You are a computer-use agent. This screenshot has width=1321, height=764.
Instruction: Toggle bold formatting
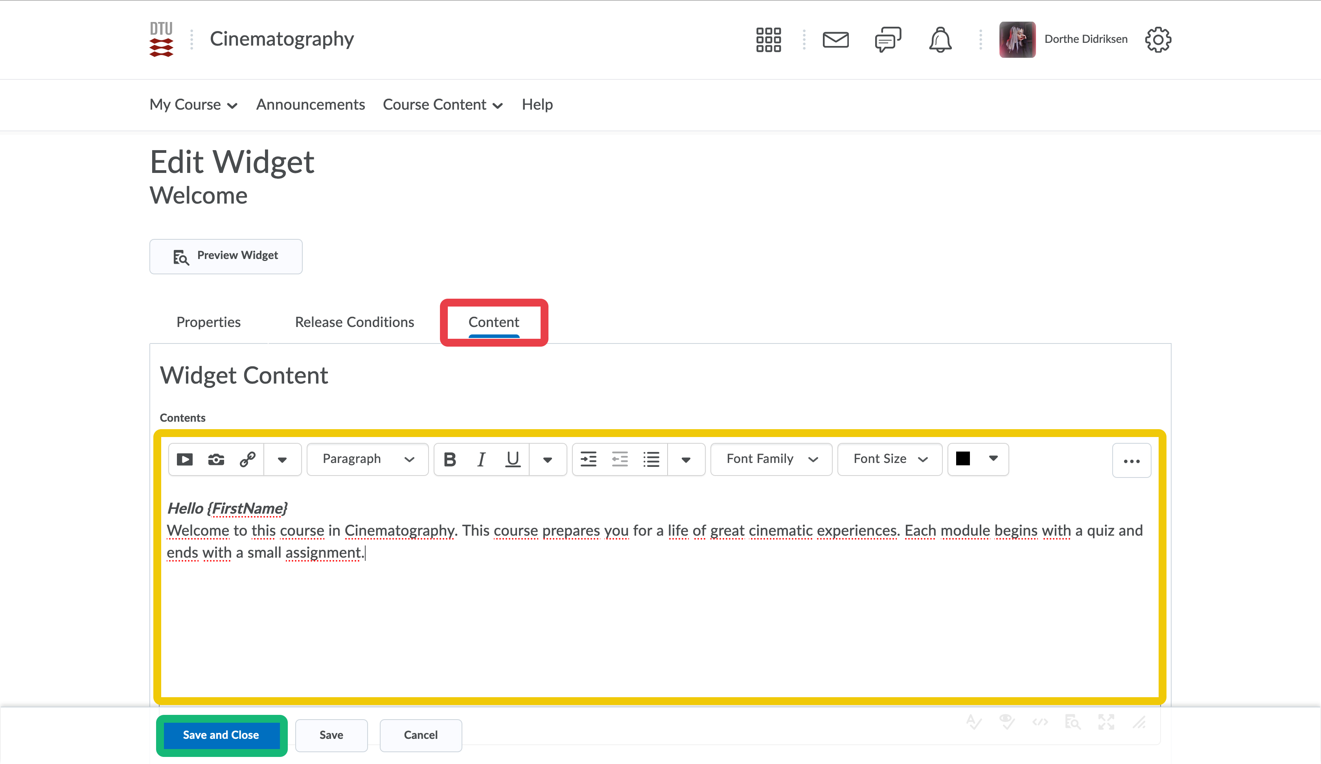tap(449, 459)
